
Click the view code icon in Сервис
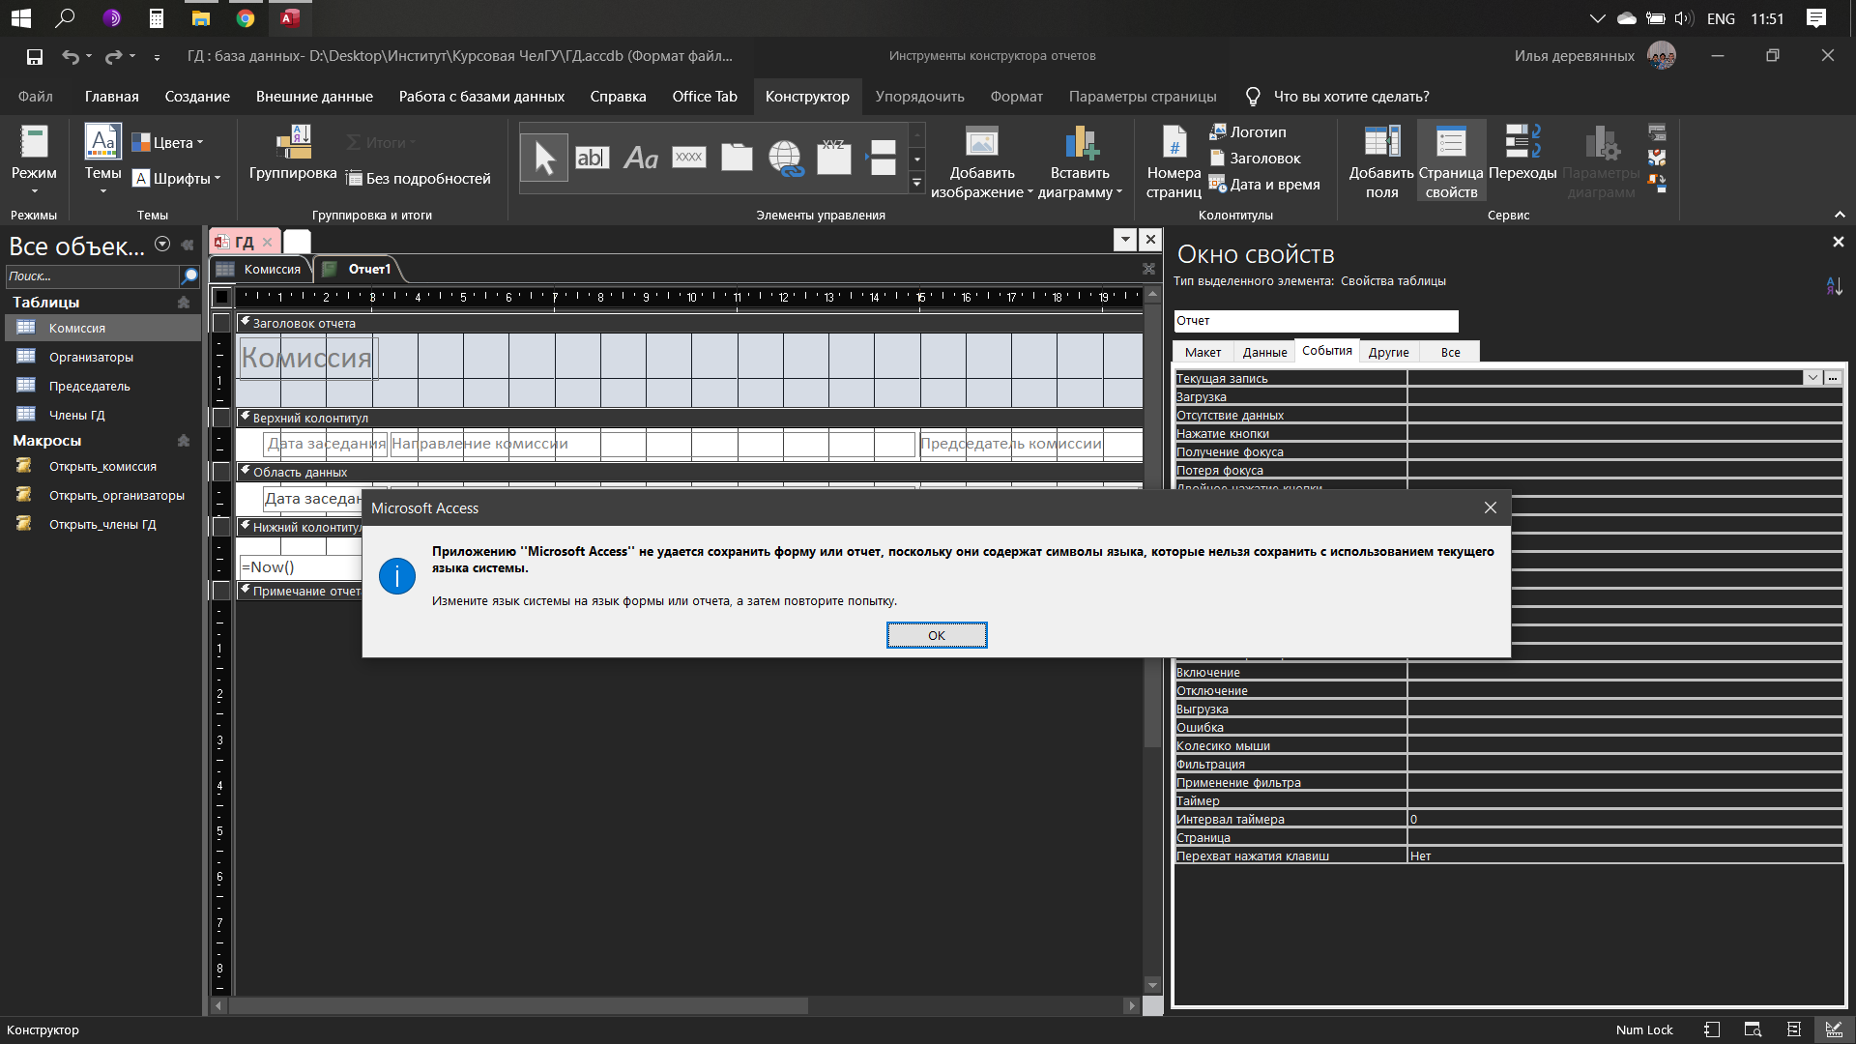coord(1657,158)
